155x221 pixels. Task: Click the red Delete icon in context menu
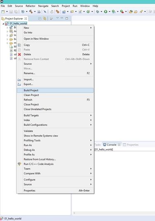(19, 54)
